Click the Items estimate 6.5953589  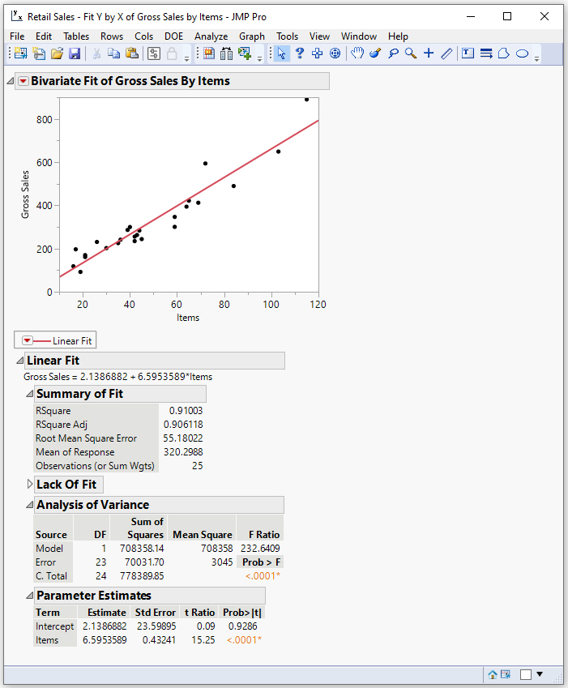(105, 640)
